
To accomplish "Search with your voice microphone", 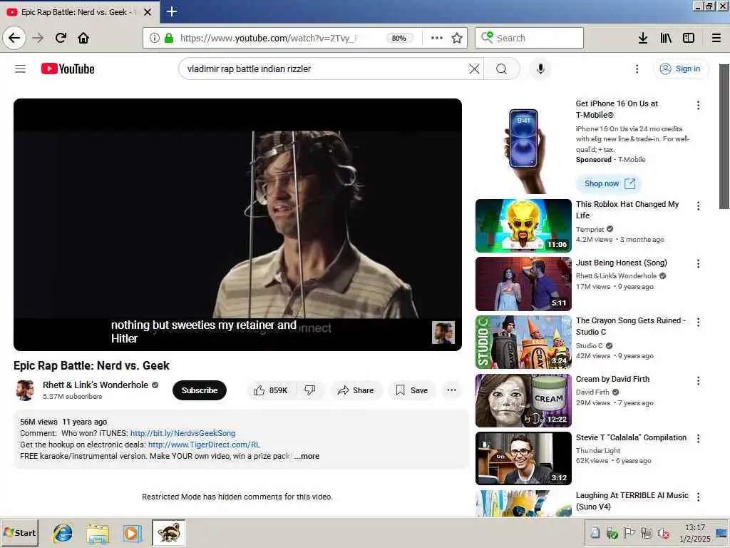I will [540, 69].
